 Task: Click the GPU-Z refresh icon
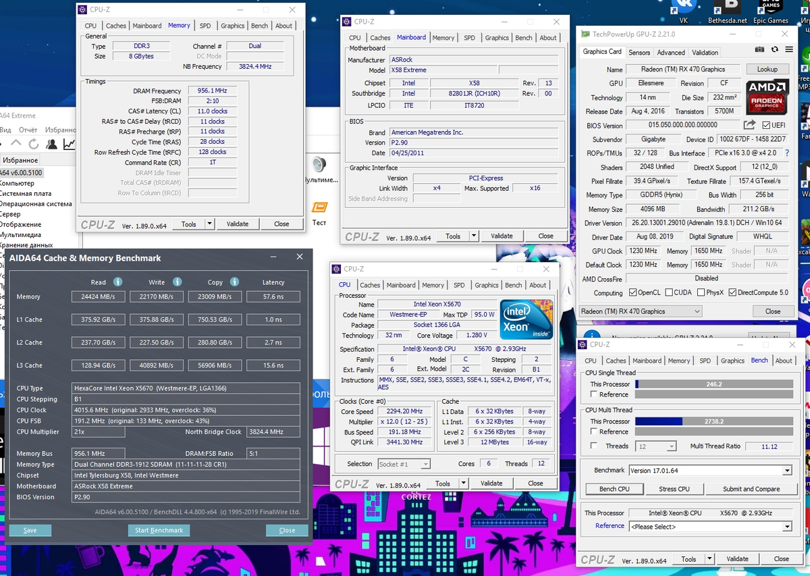774,50
